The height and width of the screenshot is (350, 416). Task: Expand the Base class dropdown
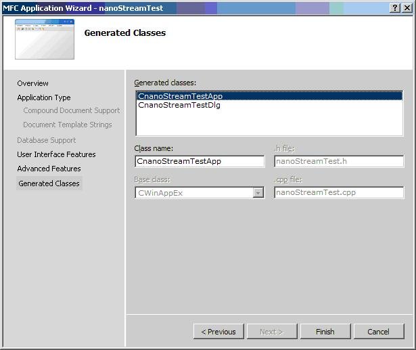tap(258, 192)
